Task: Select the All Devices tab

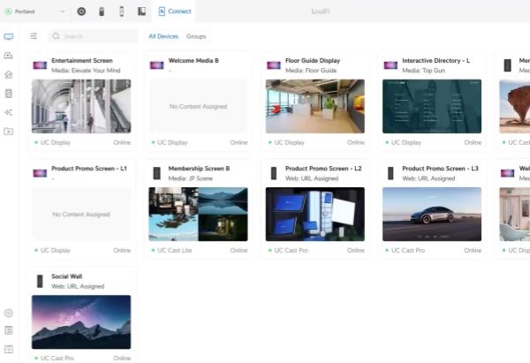Action: pyautogui.click(x=163, y=36)
